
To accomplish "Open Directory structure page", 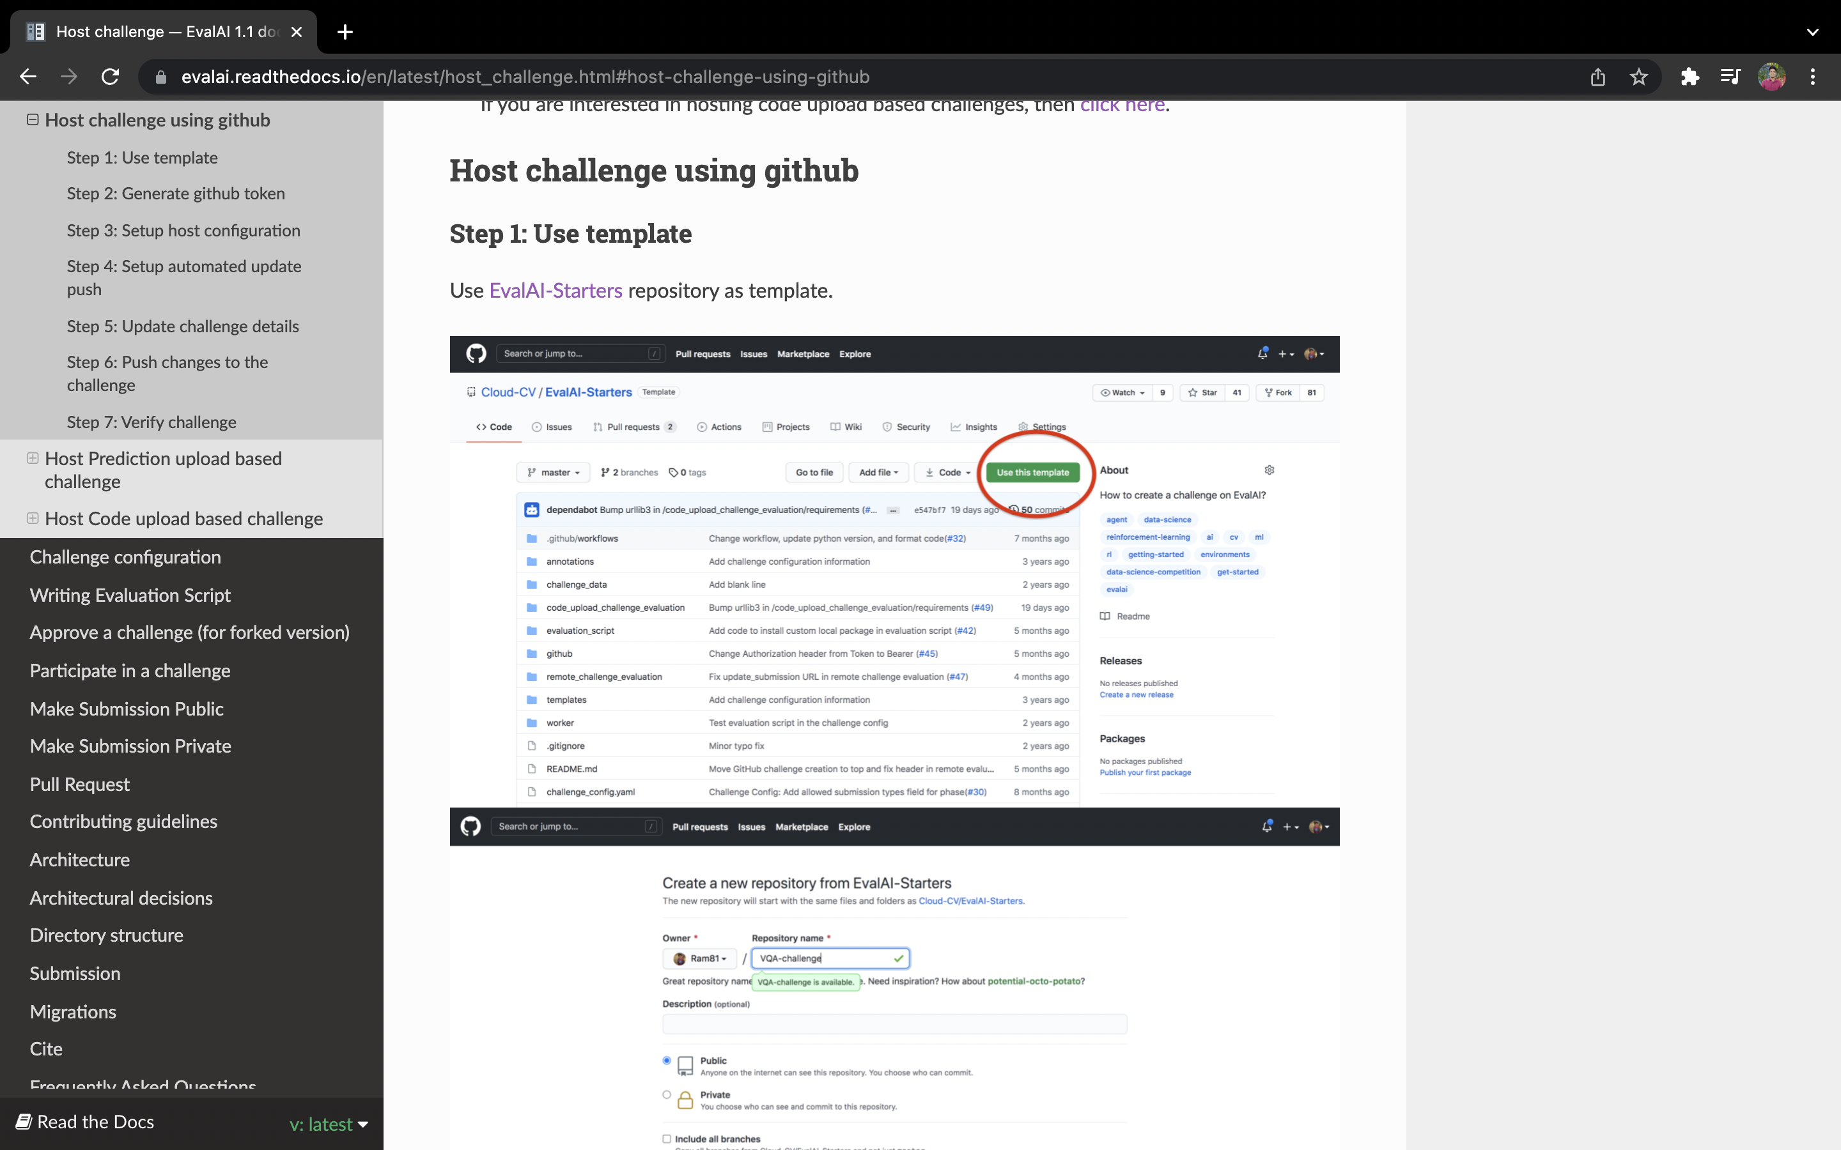I will pyautogui.click(x=107, y=935).
